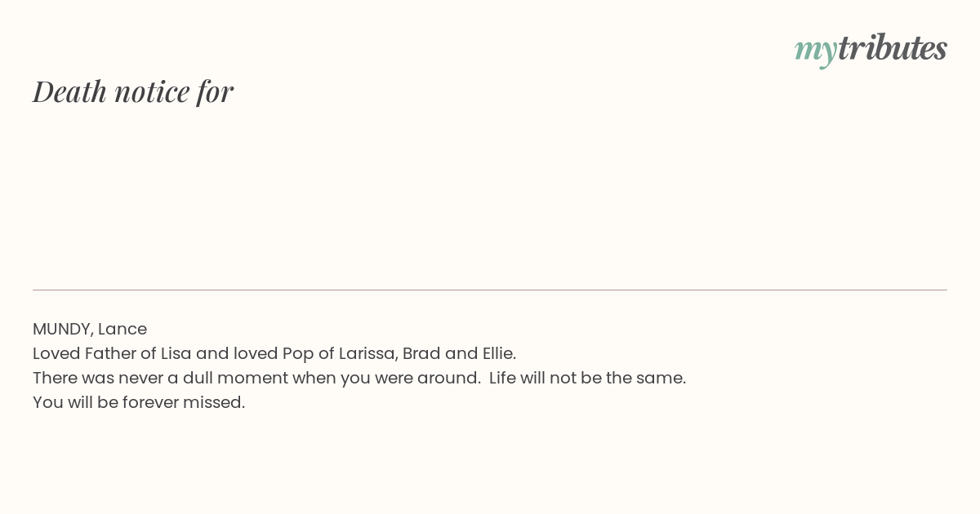Viewport: 980px width, 514px height.
Task: Click the mytributes logo
Action: coord(871,50)
